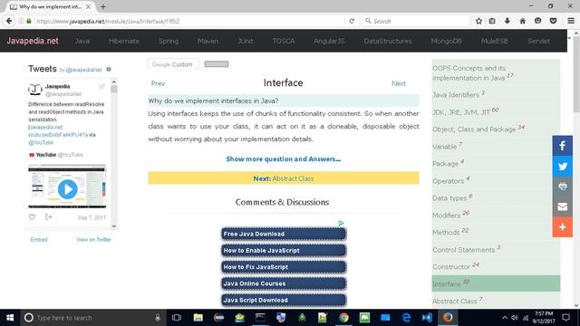Open Windows action center notifications
The width and height of the screenshot is (580, 326).
click(565, 318)
